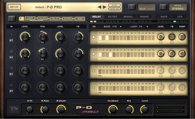Select FILTER block in signal flow display
The image size is (195, 119).
(43, 18)
